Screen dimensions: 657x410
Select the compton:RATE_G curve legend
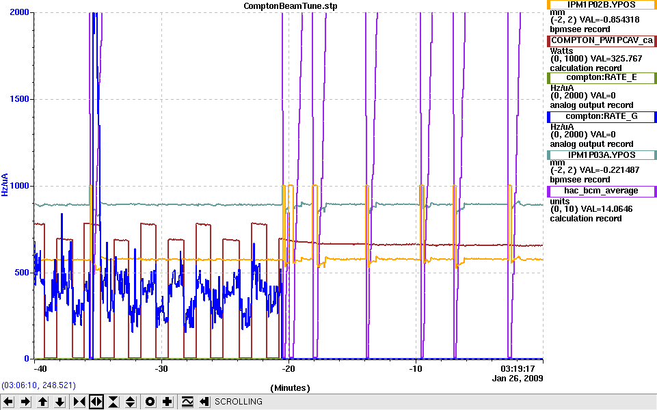602,116
